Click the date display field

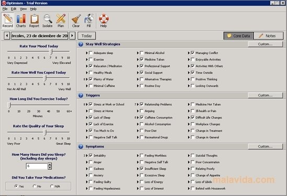tap(40, 36)
